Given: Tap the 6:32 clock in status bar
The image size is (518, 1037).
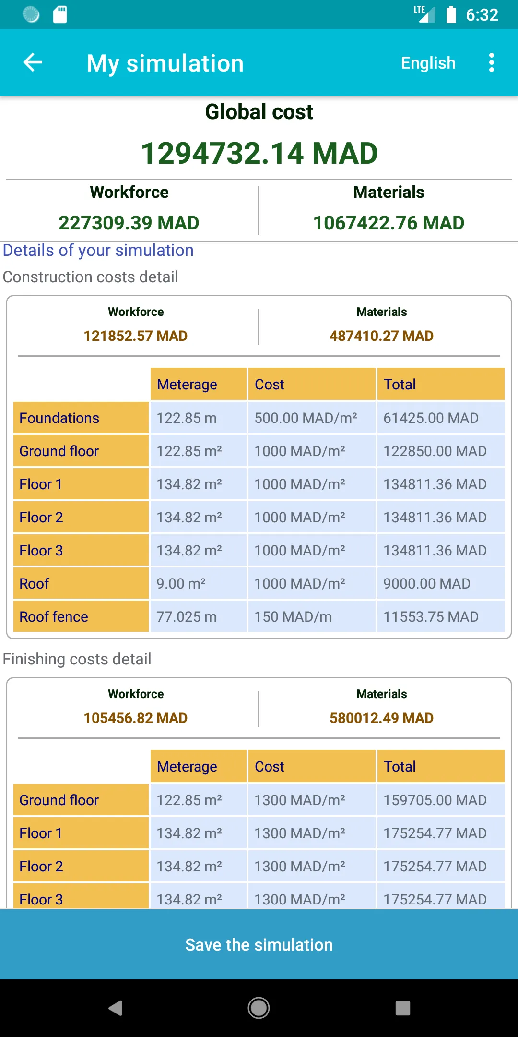Looking at the screenshot, I should click(482, 15).
